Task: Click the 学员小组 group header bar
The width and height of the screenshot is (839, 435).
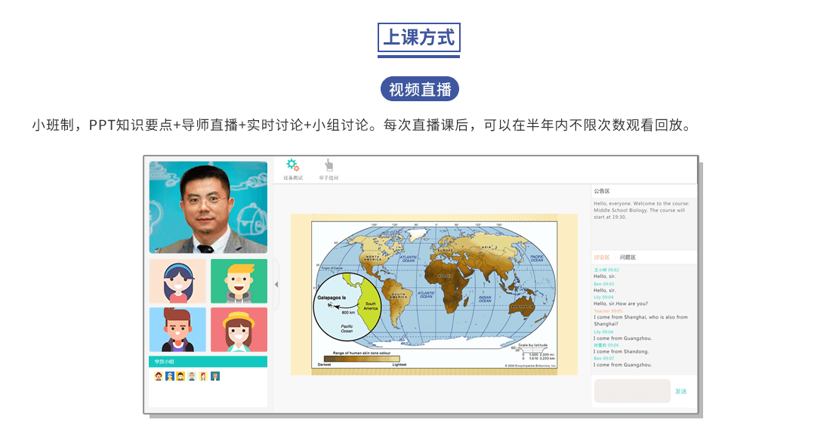Action: click(x=208, y=362)
